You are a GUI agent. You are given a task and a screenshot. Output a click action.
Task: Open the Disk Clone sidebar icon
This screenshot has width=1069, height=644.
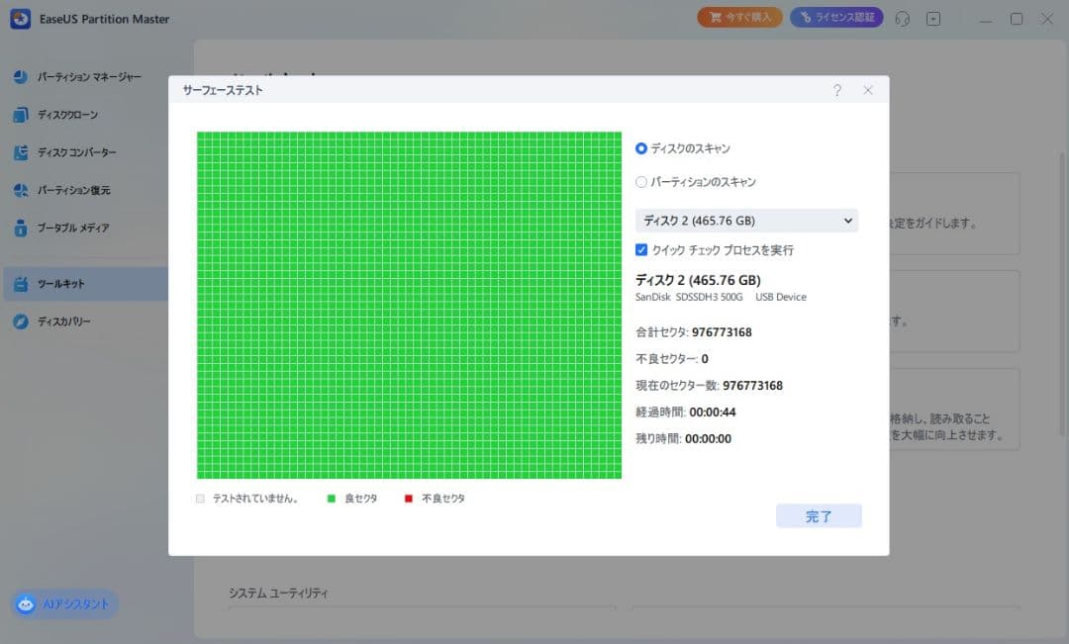click(21, 115)
